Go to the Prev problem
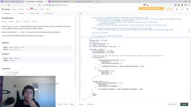191x107 pixels. [x=59, y=104]
